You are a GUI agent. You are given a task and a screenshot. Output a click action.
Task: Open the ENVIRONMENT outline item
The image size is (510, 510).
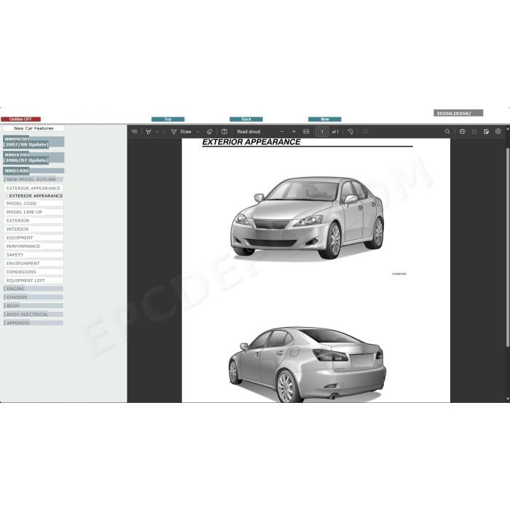click(x=34, y=263)
